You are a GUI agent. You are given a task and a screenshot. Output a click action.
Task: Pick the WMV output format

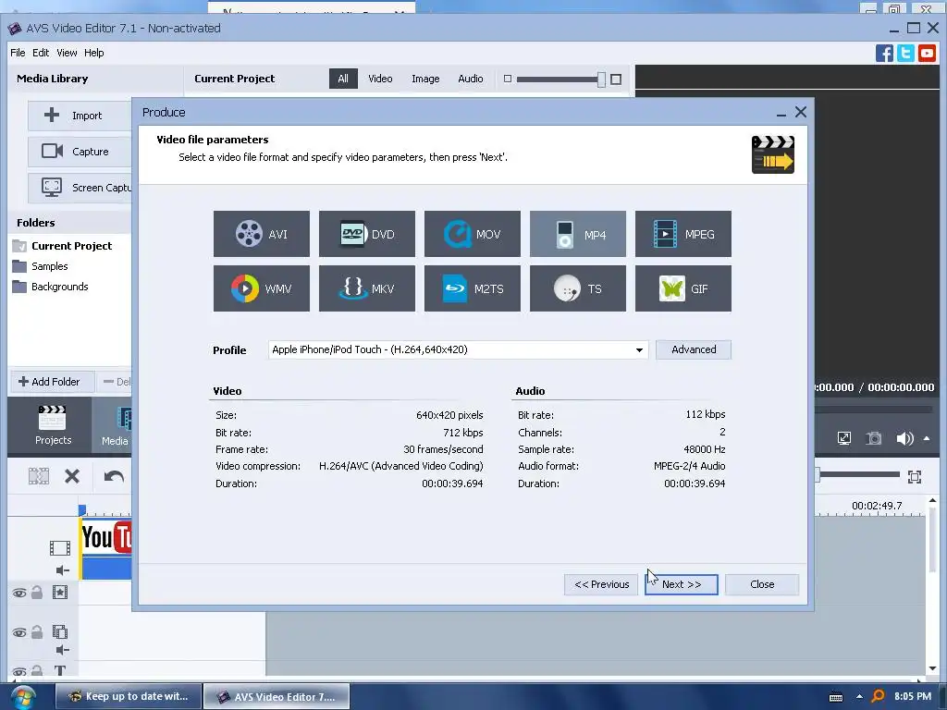click(x=261, y=288)
